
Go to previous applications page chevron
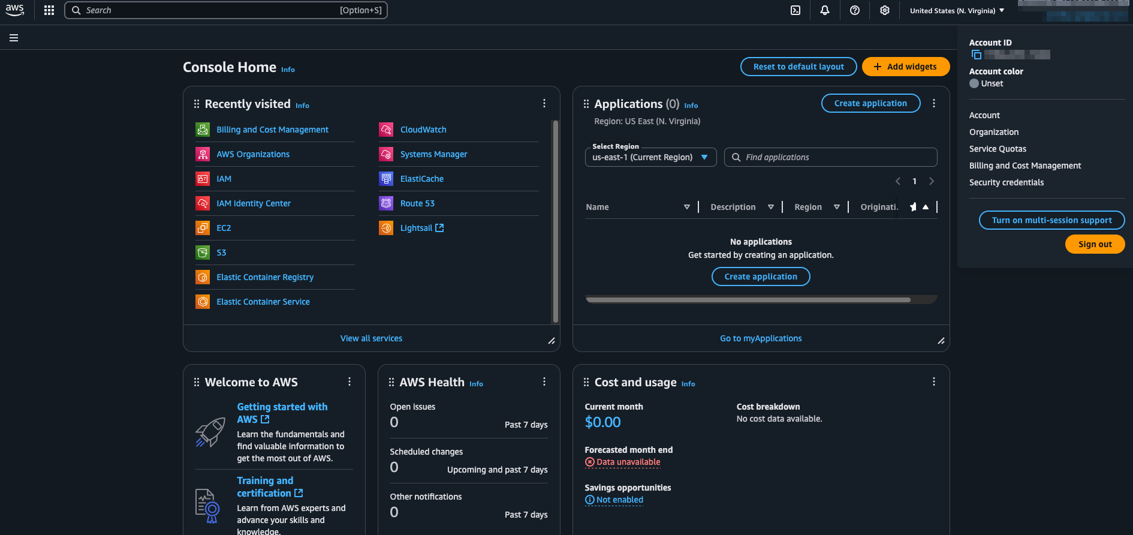pyautogui.click(x=898, y=181)
